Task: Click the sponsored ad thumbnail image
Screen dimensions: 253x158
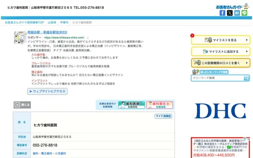Action: pos(20,38)
